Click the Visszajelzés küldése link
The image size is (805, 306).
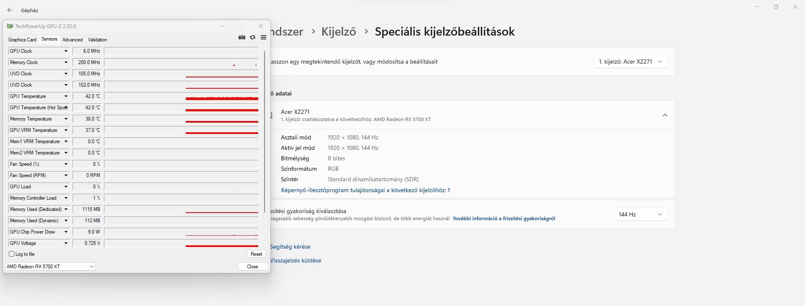296,260
